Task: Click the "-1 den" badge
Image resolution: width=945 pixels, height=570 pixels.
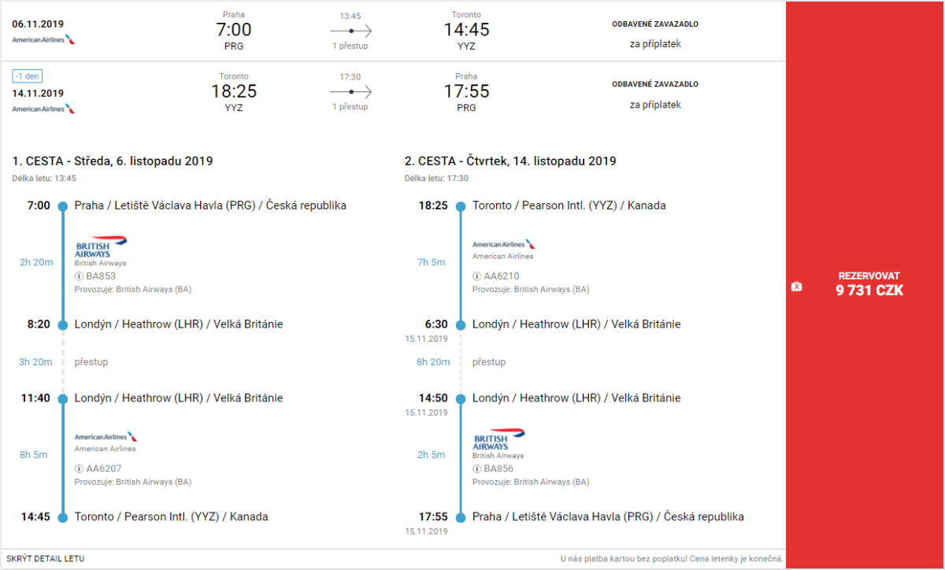Action: [27, 76]
